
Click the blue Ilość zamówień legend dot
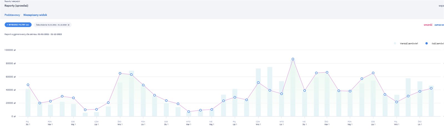(x=427, y=43)
